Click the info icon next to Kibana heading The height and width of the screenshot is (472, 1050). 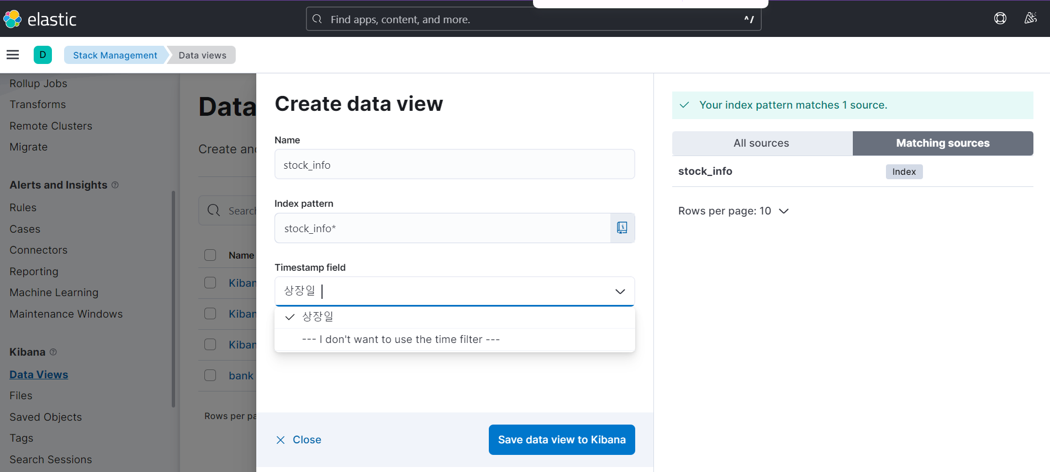tap(53, 352)
